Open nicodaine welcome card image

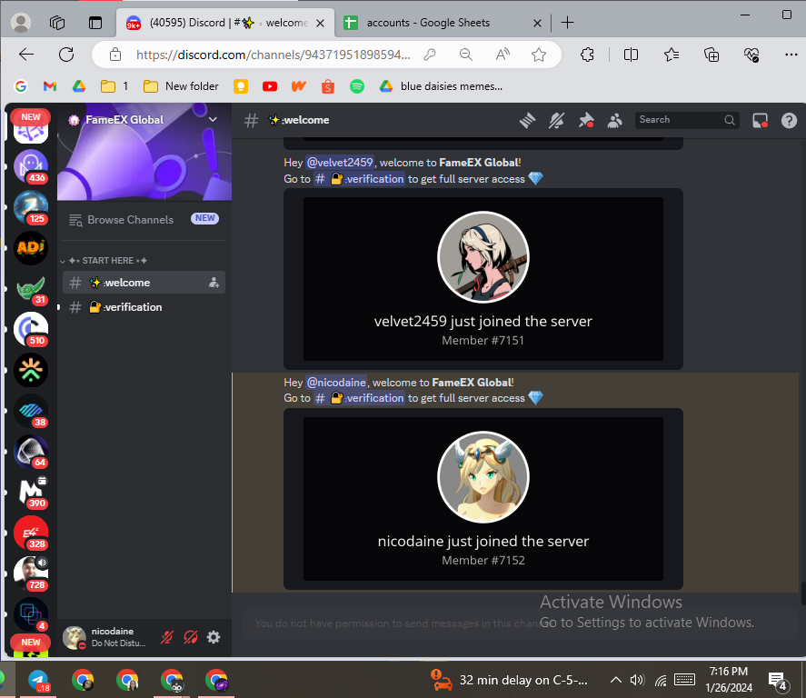click(x=483, y=499)
